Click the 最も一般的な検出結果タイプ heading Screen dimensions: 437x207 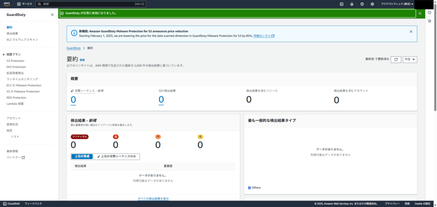(272, 121)
